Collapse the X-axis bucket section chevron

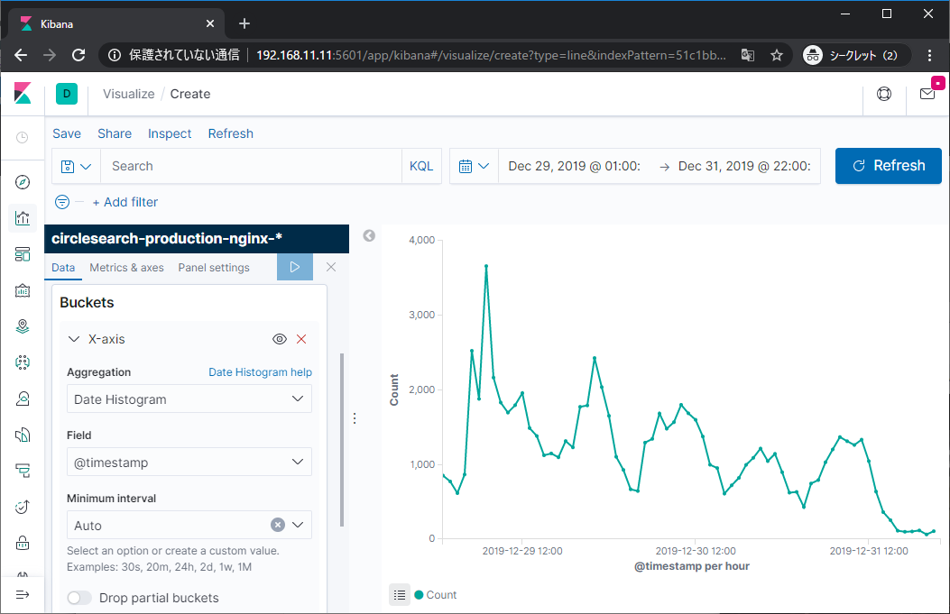pos(73,339)
